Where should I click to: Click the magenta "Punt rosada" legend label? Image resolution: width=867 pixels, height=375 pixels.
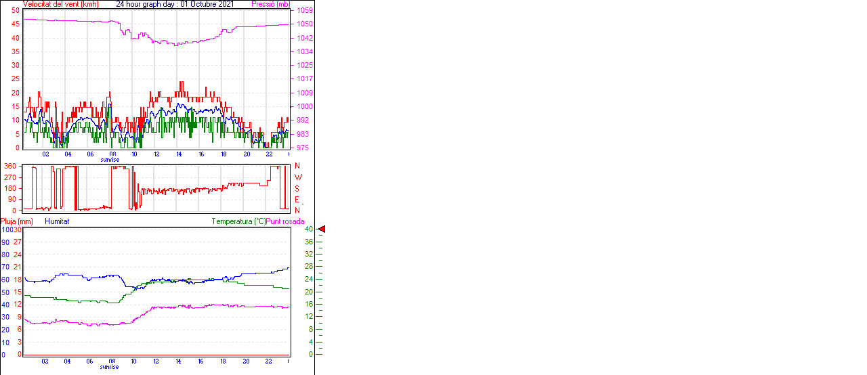[285, 221]
